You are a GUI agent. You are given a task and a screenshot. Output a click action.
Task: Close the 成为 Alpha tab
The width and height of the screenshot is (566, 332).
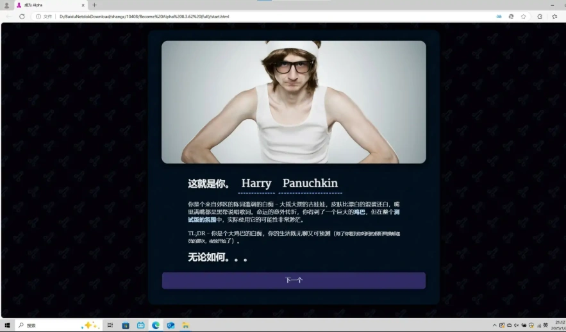(83, 4)
